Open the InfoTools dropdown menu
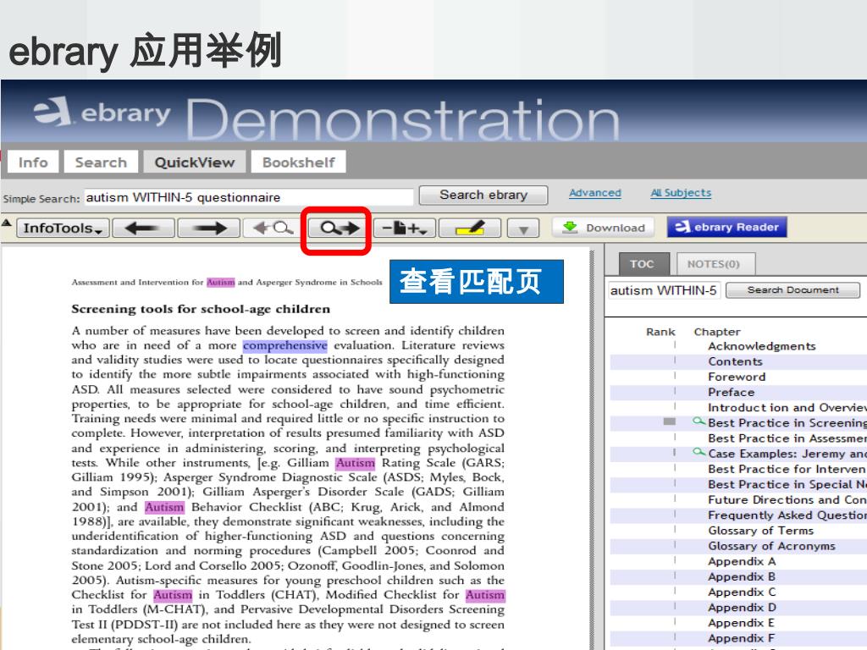This screenshot has width=867, height=650. [x=63, y=228]
